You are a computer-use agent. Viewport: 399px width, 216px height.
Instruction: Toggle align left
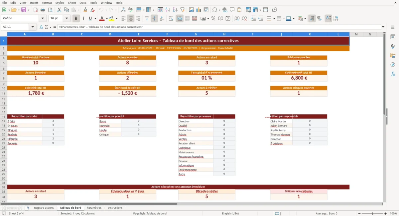(x=124, y=19)
